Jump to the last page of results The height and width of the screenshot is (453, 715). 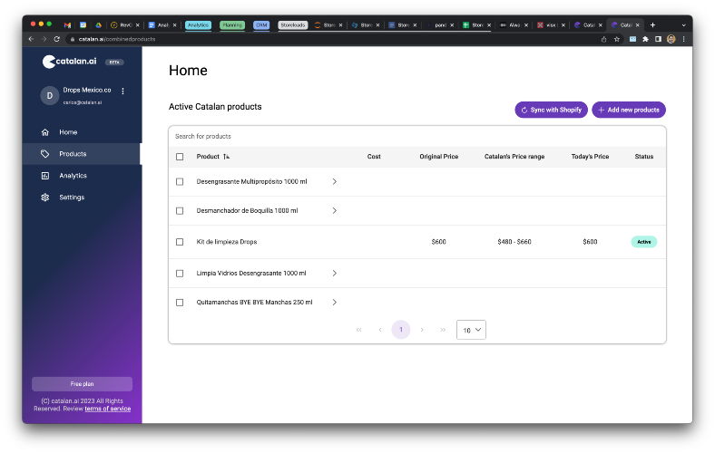[443, 330]
